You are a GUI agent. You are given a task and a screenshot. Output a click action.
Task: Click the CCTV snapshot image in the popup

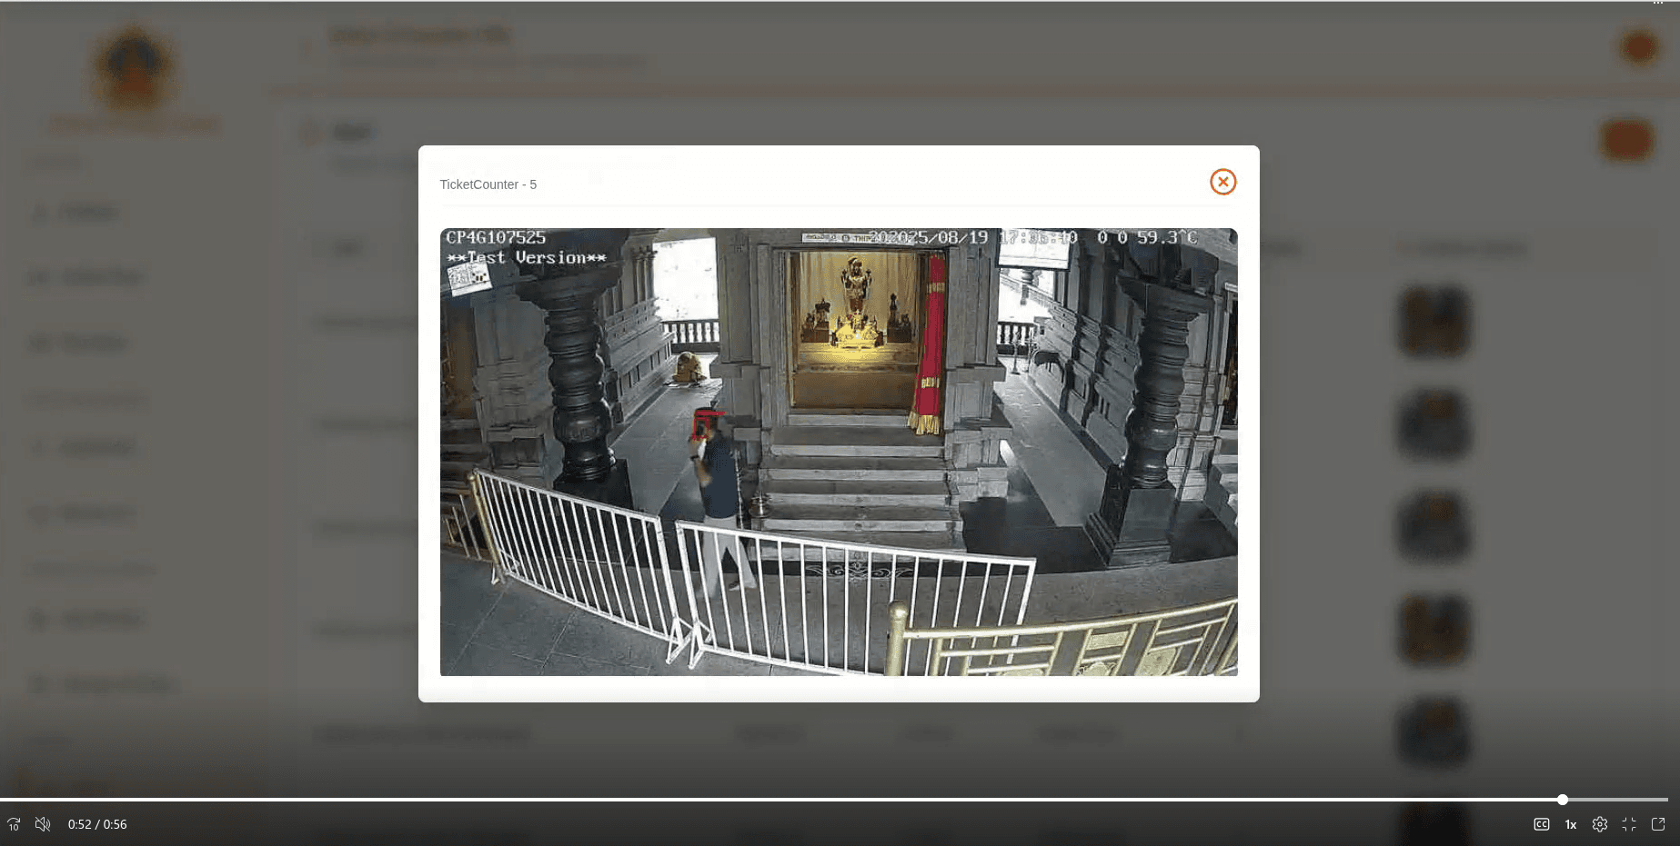839,452
